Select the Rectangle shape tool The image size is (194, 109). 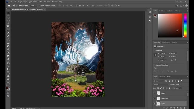click(x=8, y=72)
